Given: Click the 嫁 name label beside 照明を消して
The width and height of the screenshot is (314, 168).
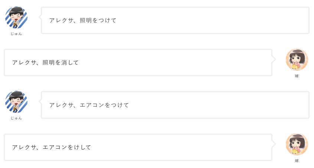Looking at the screenshot, I should coord(297,76).
